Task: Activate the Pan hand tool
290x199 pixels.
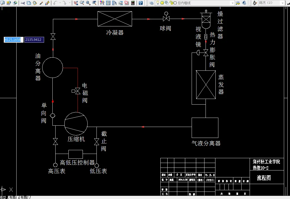Action: click(76, 3)
